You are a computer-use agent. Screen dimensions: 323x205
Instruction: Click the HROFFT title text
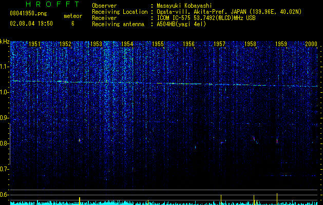(x=53, y=4)
